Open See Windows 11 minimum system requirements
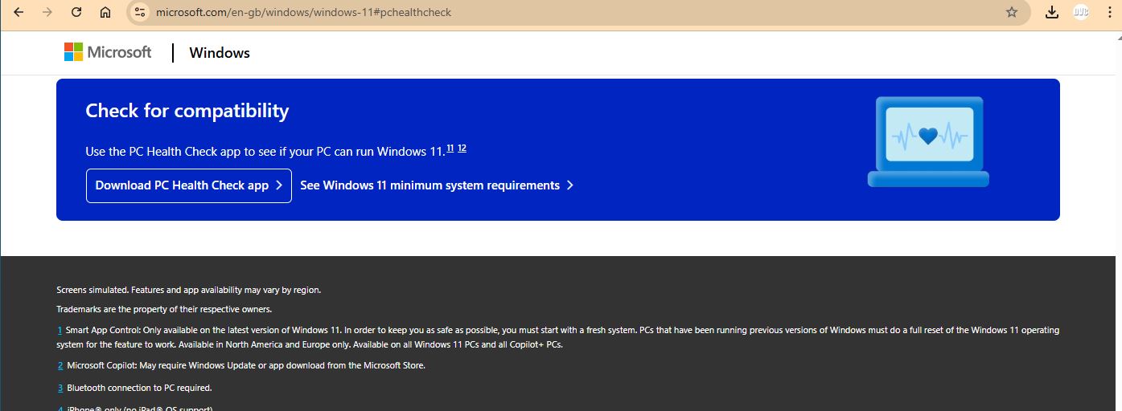The width and height of the screenshot is (1122, 411). (x=436, y=185)
